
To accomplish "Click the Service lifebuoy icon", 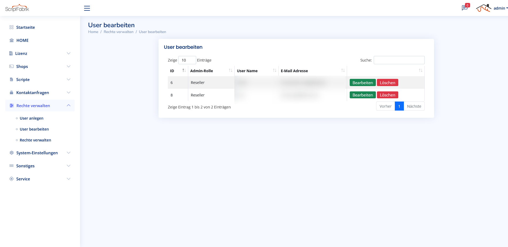I will 11,179.
